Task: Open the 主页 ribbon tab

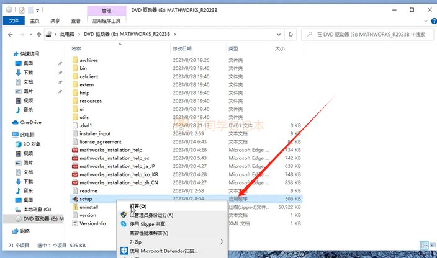Action: 35,21
